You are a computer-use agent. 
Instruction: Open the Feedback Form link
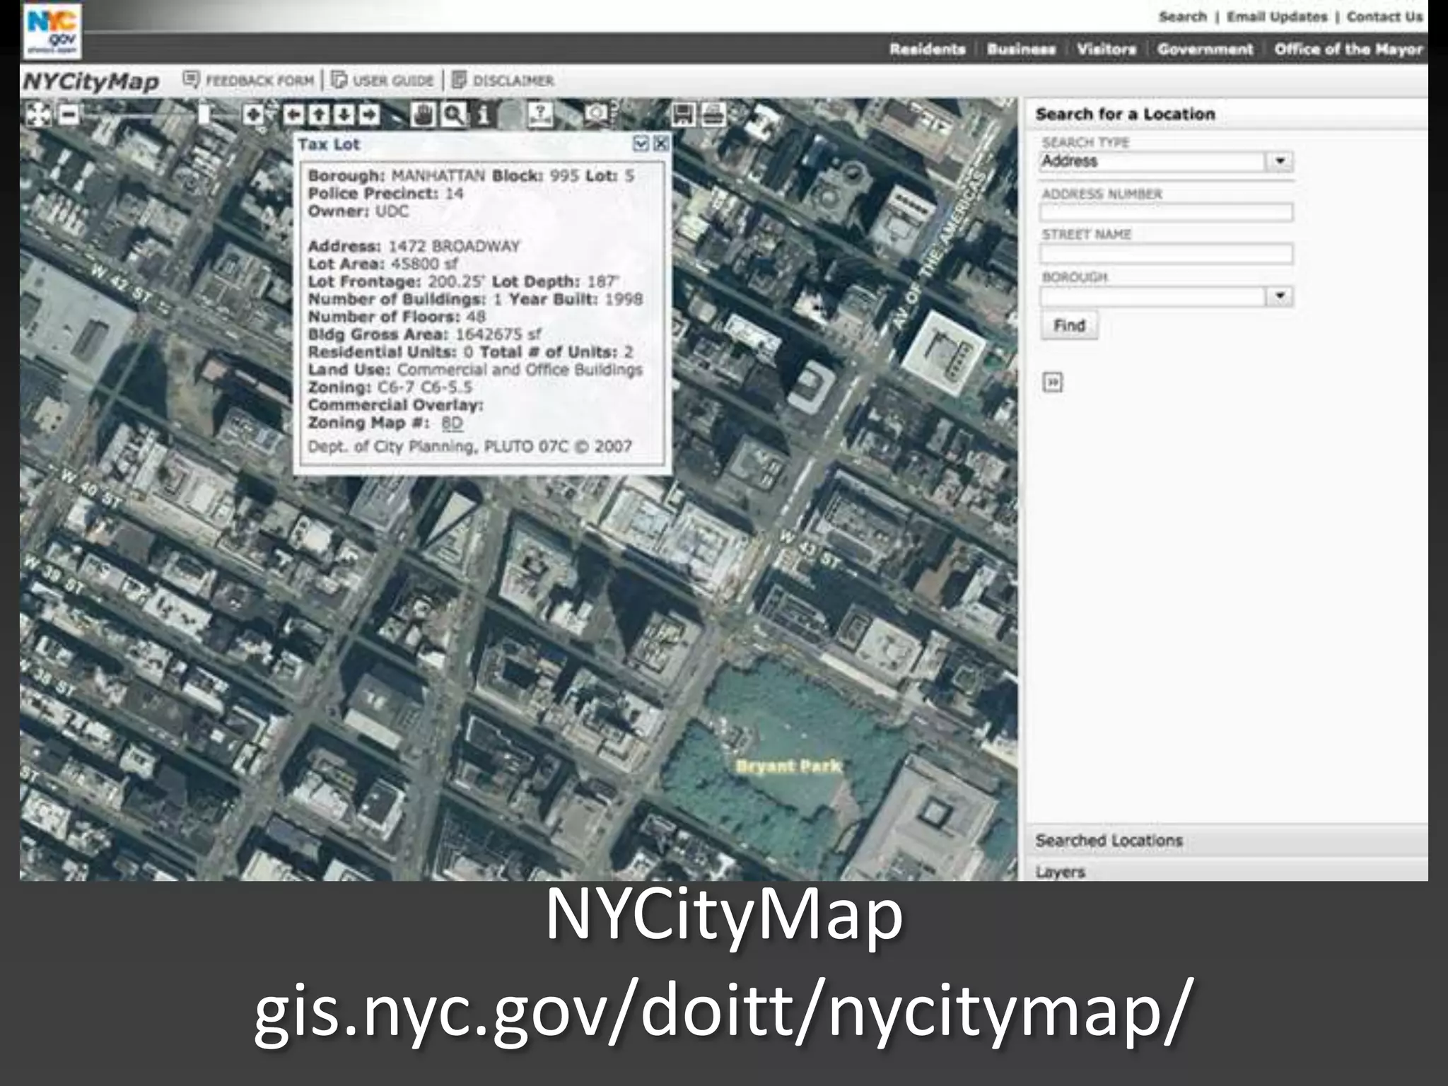pos(249,80)
